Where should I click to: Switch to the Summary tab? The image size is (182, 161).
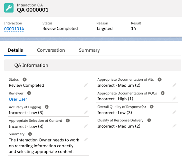89,50
